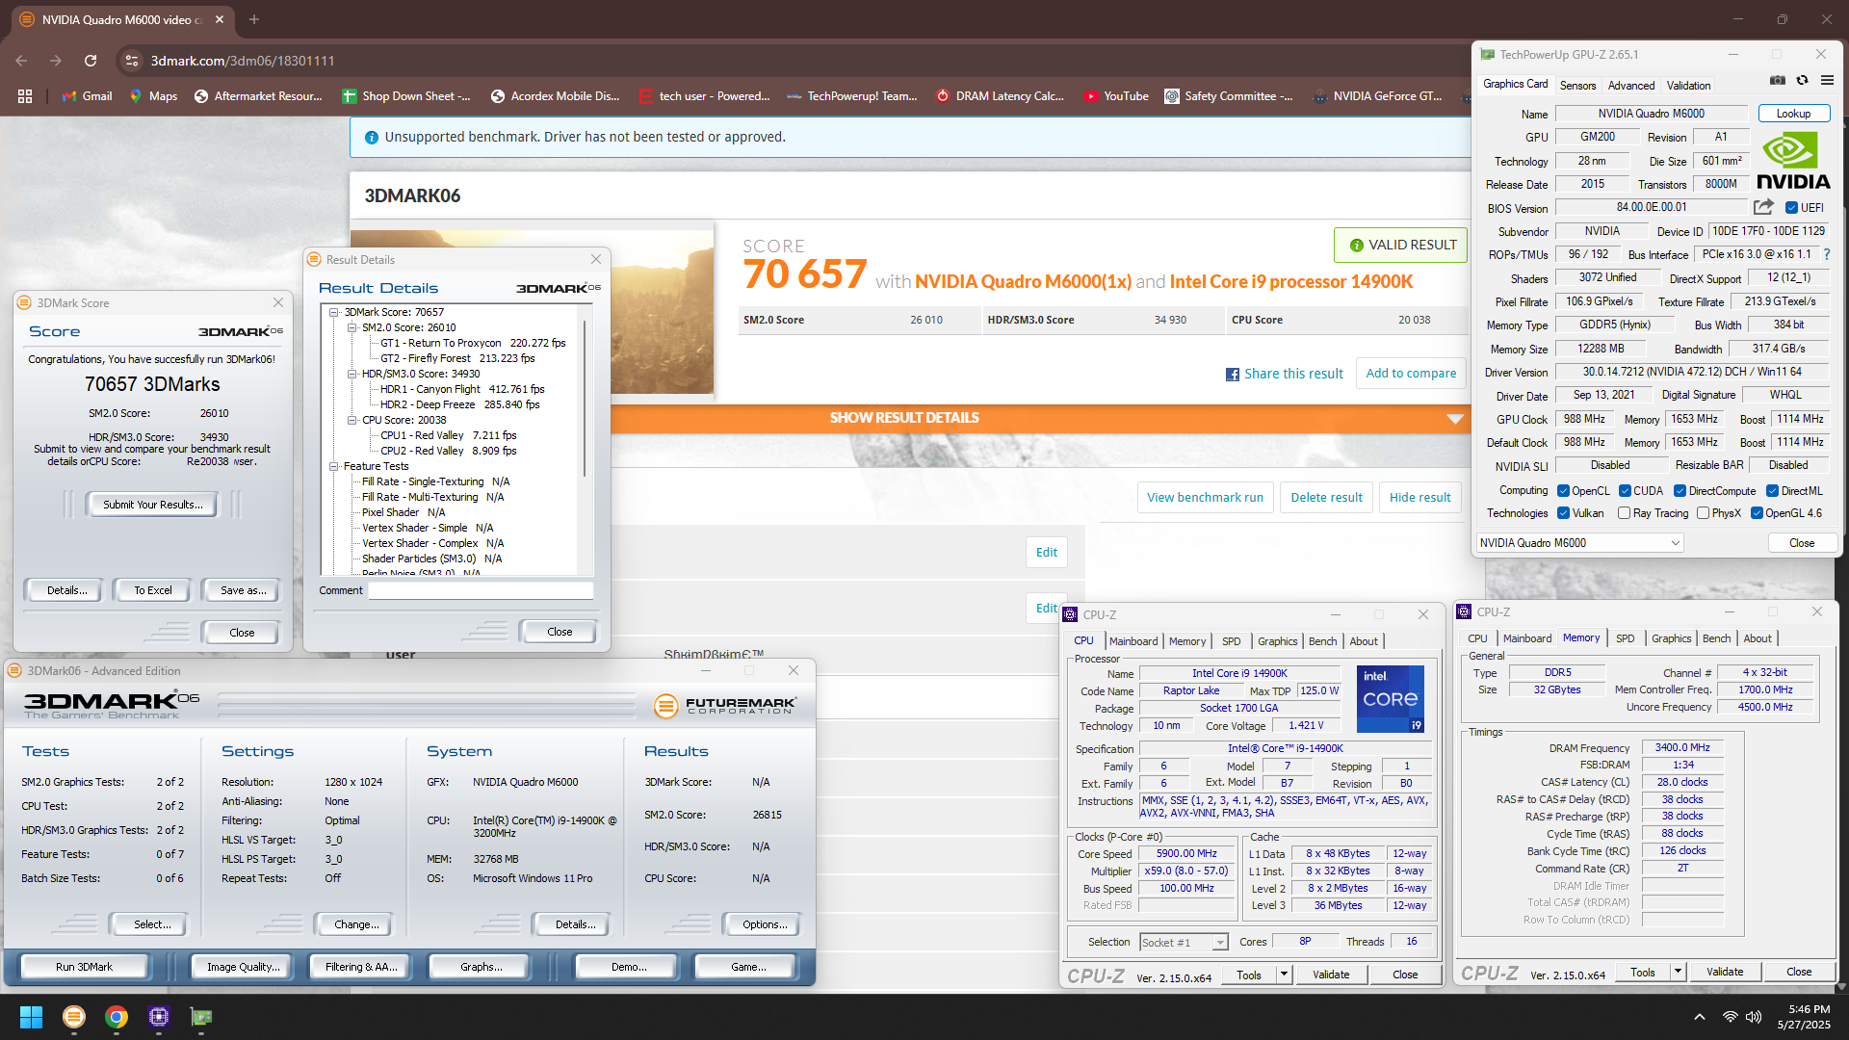This screenshot has width=1849, height=1040.
Task: Toggle the DirectCompute checkbox
Action: (x=1680, y=491)
